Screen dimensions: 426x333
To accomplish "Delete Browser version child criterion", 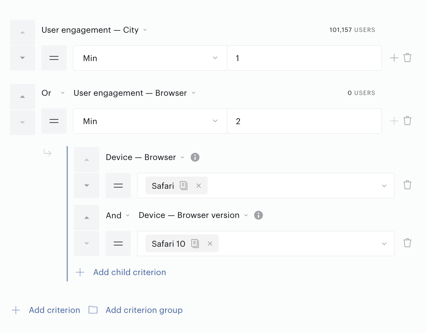I will tap(407, 243).
